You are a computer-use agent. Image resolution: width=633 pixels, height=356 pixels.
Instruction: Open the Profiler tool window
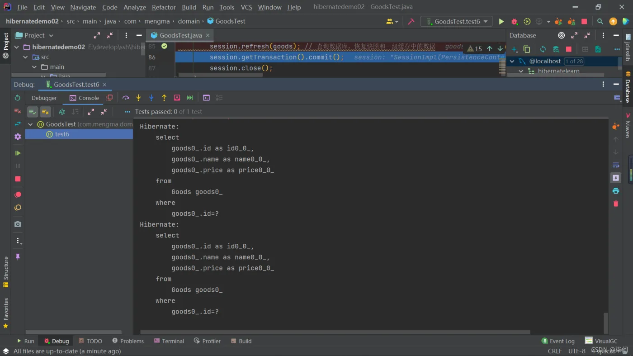coord(207,341)
